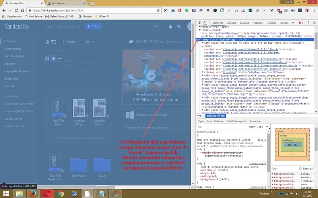The width and height of the screenshot is (318, 198).
Task: Open the index.css:4 link for body rule
Action: click(258, 164)
